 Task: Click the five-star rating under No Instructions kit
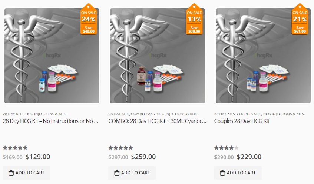[x=15, y=148]
